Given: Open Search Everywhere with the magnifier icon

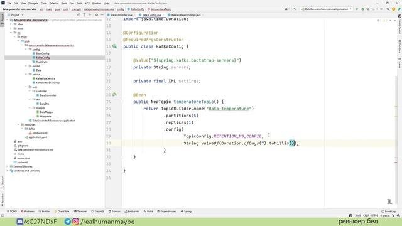Looking at the screenshot, I should (388, 9).
